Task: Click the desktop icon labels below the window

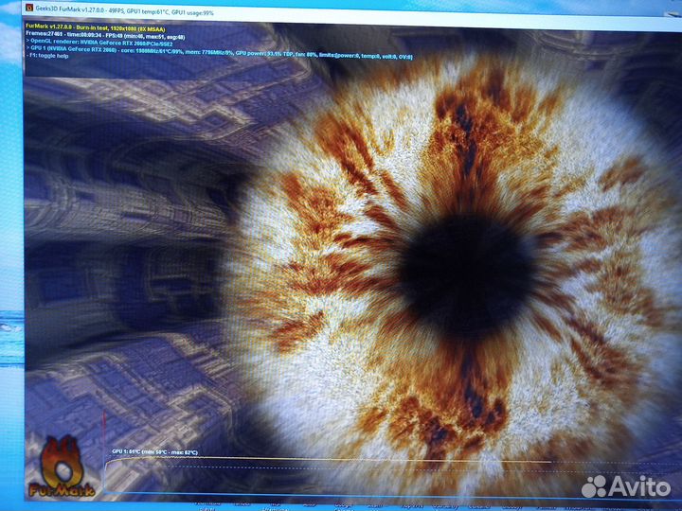Action: click(379, 504)
